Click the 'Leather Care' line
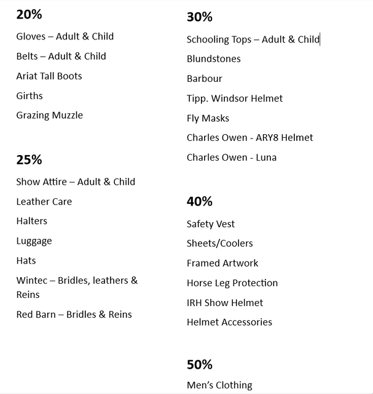Image resolution: width=373 pixels, height=394 pixels. click(44, 201)
